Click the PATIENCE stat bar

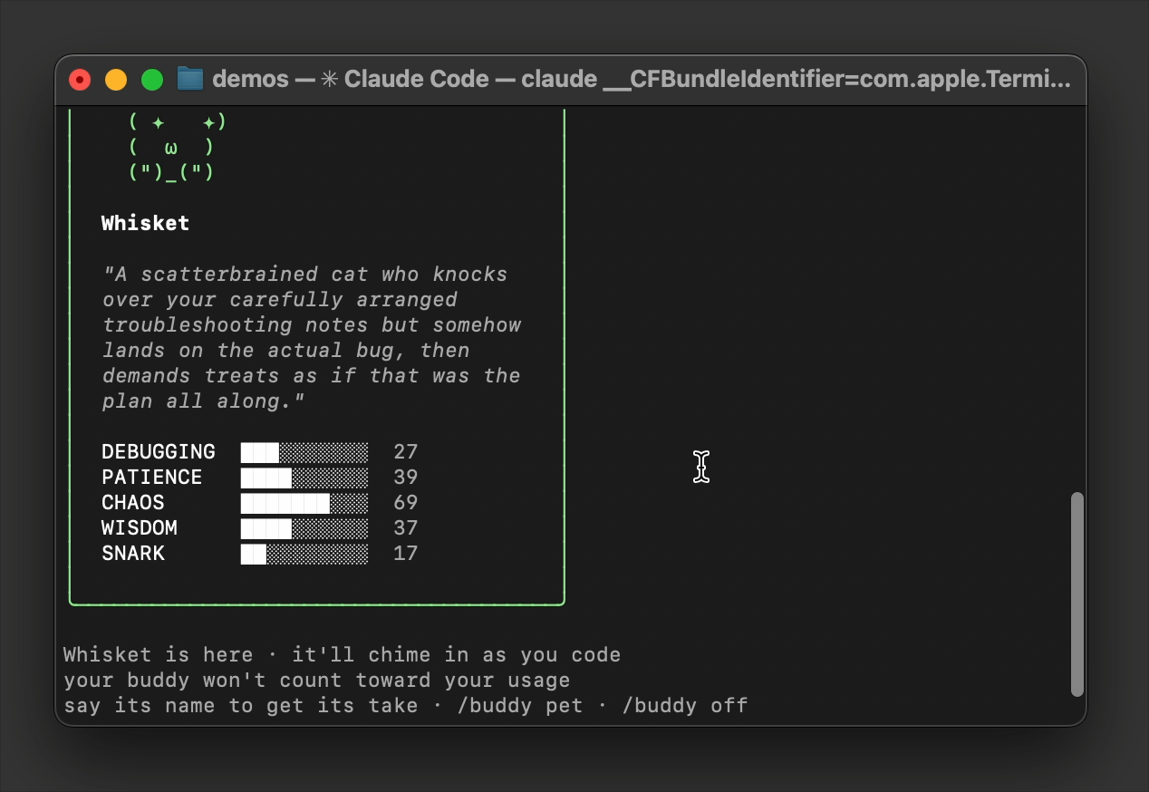click(304, 478)
